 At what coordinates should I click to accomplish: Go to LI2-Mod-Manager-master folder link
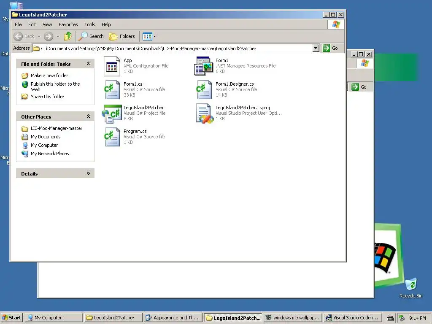(57, 128)
